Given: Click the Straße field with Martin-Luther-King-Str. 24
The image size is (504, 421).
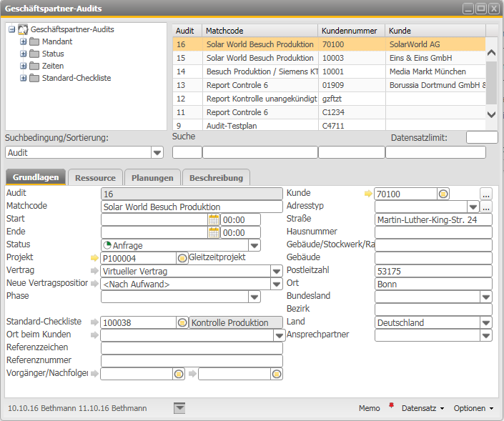Looking at the screenshot, I should click(x=433, y=220).
